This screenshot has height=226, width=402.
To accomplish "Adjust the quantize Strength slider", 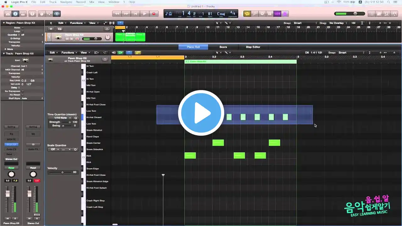I will [66, 122].
